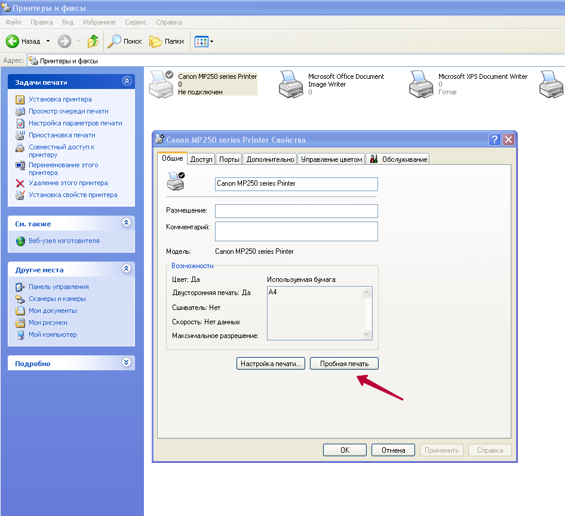Click the Up folder toolbar icon
Screen dimensions: 565x516
[93, 41]
